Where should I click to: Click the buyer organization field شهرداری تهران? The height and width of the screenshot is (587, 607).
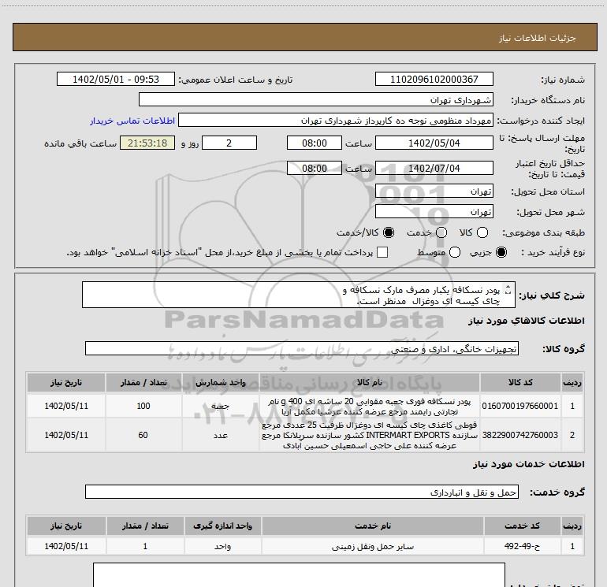(316, 100)
